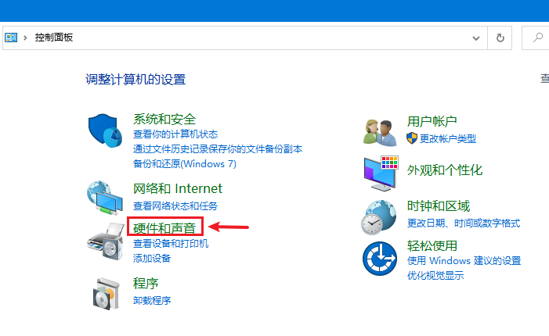Open the System and Security shield icon
Viewport: 549px width, 336px height.
(105, 130)
